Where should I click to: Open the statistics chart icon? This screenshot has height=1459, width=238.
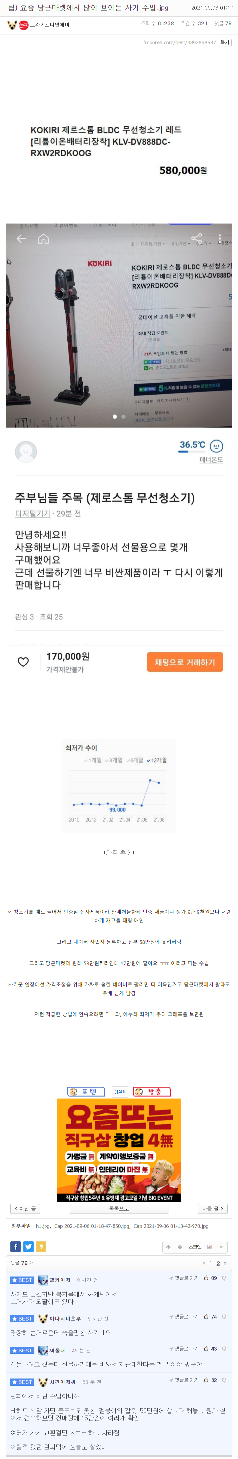pos(210,1247)
